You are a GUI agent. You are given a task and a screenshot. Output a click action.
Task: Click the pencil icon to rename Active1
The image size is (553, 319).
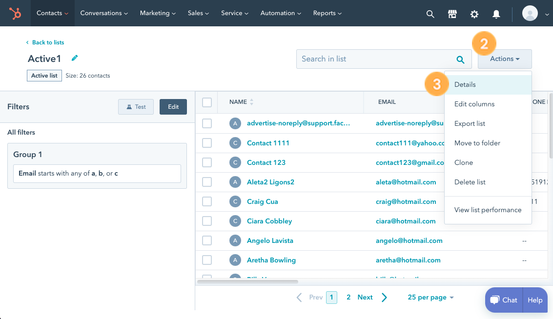tap(74, 58)
